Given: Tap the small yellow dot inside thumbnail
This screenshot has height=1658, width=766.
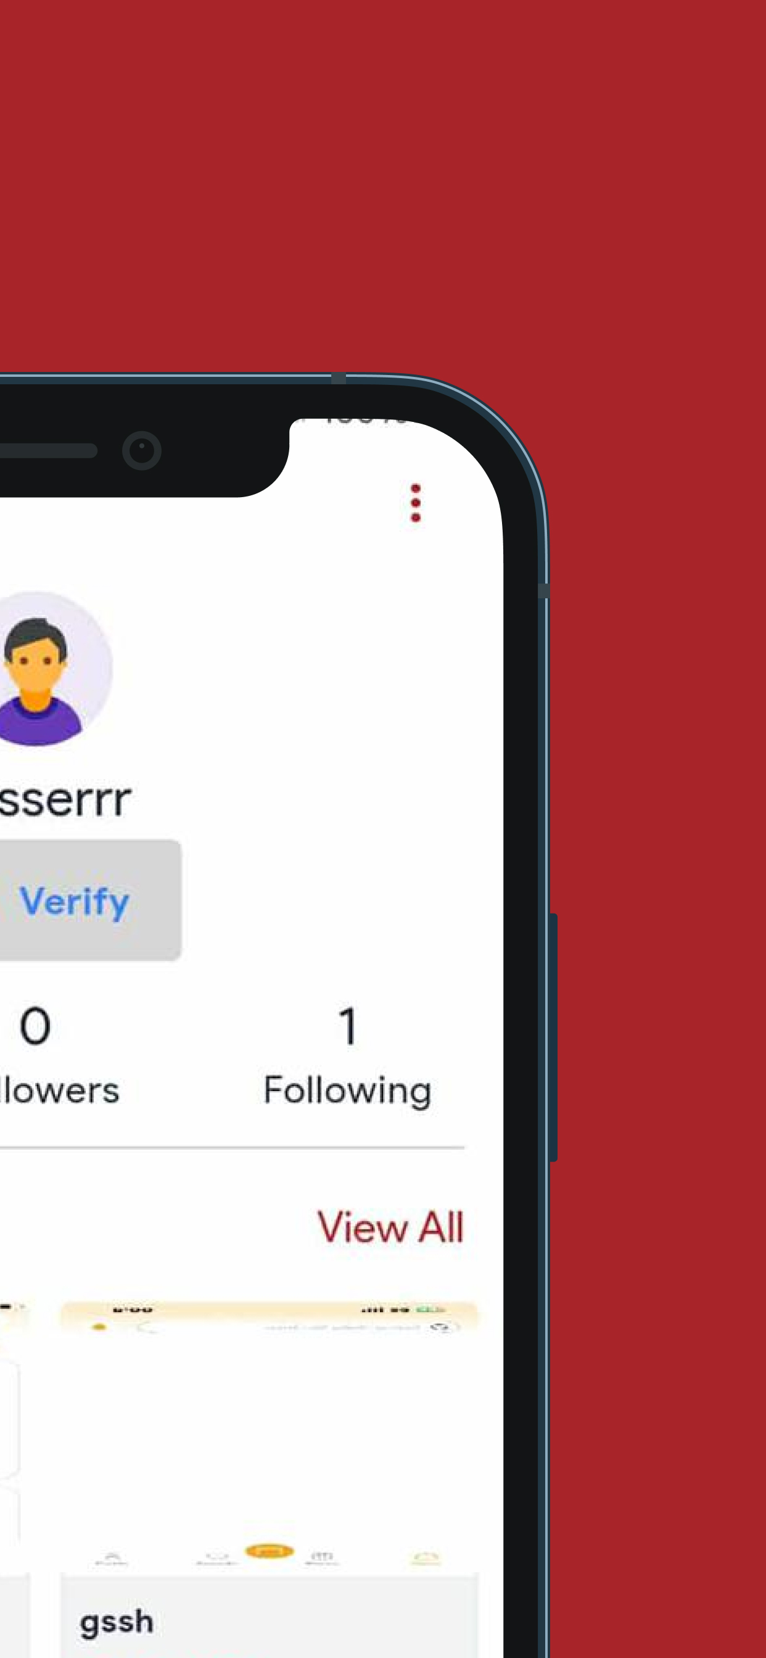Looking at the screenshot, I should pyautogui.click(x=99, y=1327).
